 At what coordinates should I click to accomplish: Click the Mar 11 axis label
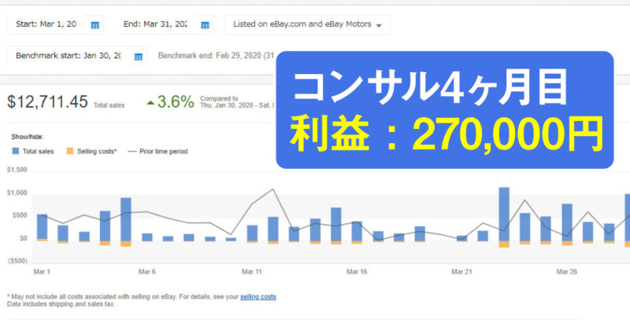pos(251,271)
